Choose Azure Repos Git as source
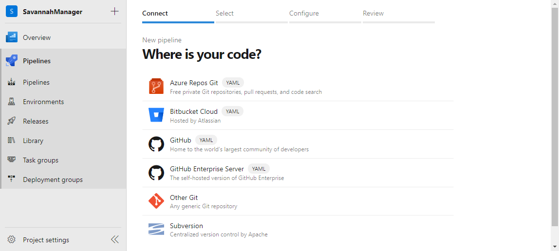This screenshot has width=559, height=251. click(298, 87)
